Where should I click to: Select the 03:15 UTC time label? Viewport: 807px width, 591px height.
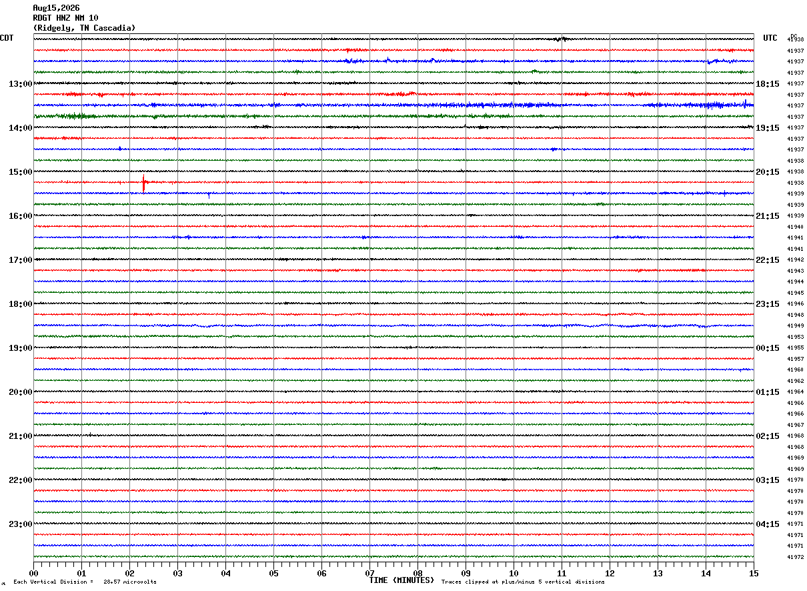[x=768, y=480]
